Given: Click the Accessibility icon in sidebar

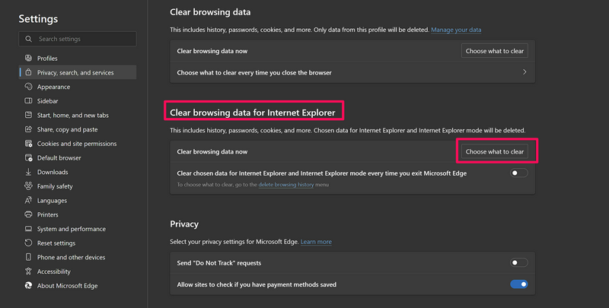Looking at the screenshot, I should [x=28, y=271].
